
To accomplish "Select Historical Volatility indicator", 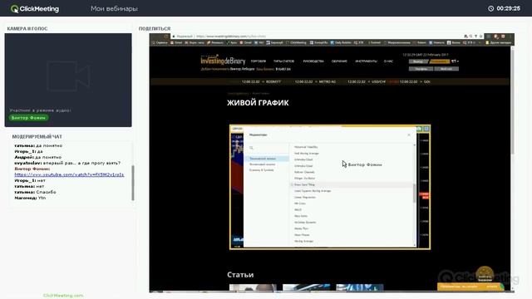I will (306, 147).
